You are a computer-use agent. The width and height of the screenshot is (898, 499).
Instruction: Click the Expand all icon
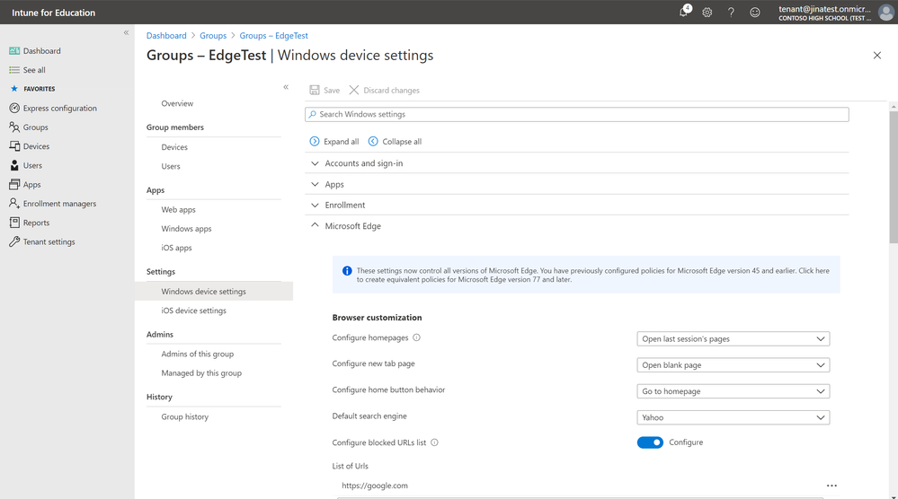[x=315, y=142]
